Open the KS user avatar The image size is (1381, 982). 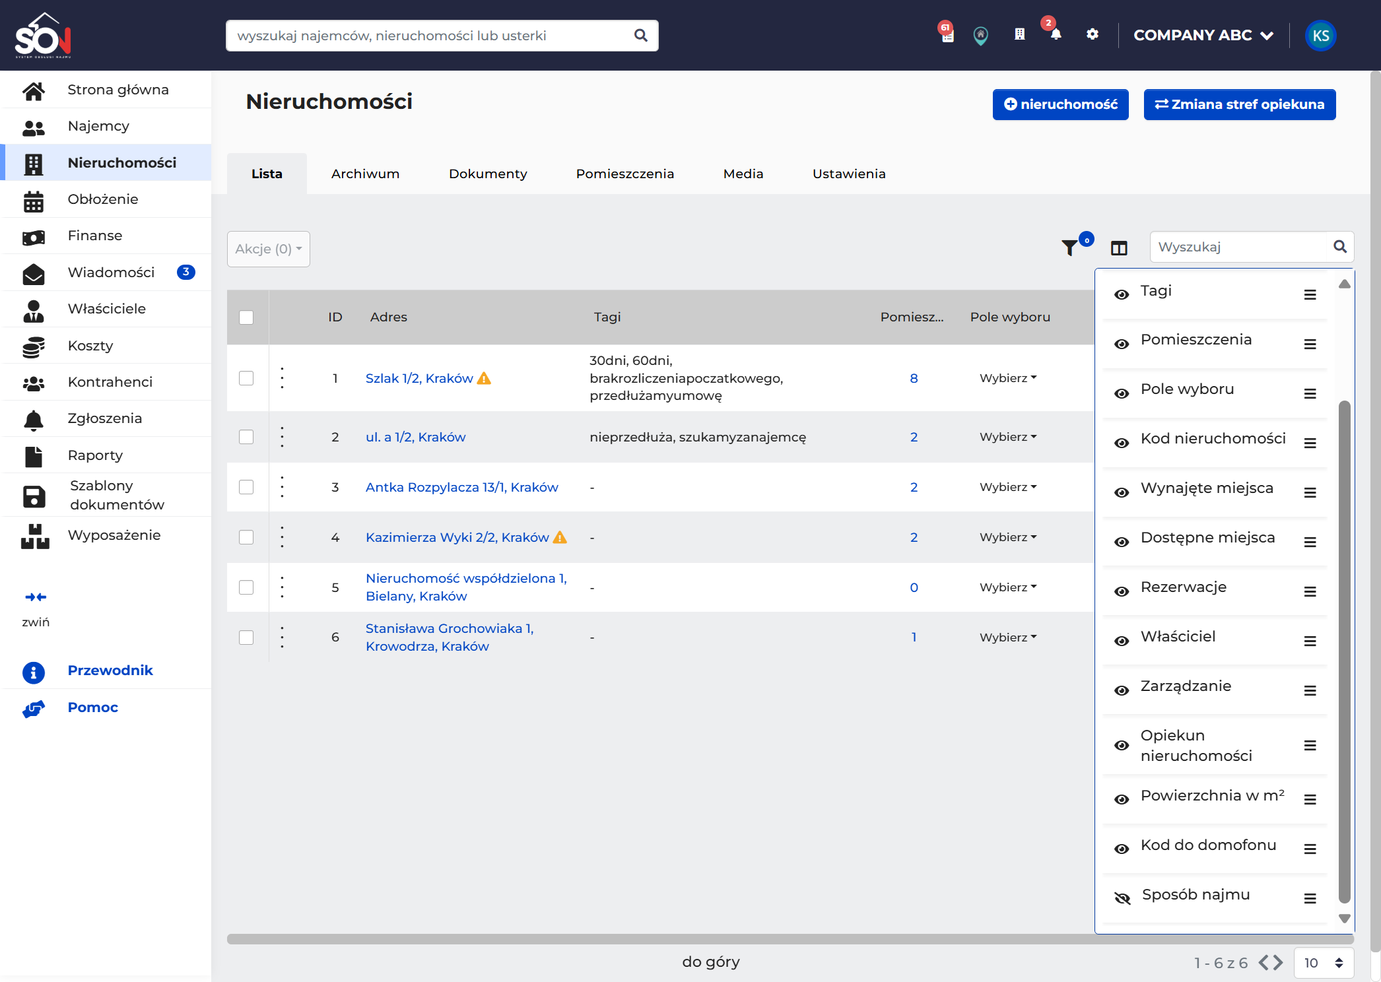point(1321,36)
